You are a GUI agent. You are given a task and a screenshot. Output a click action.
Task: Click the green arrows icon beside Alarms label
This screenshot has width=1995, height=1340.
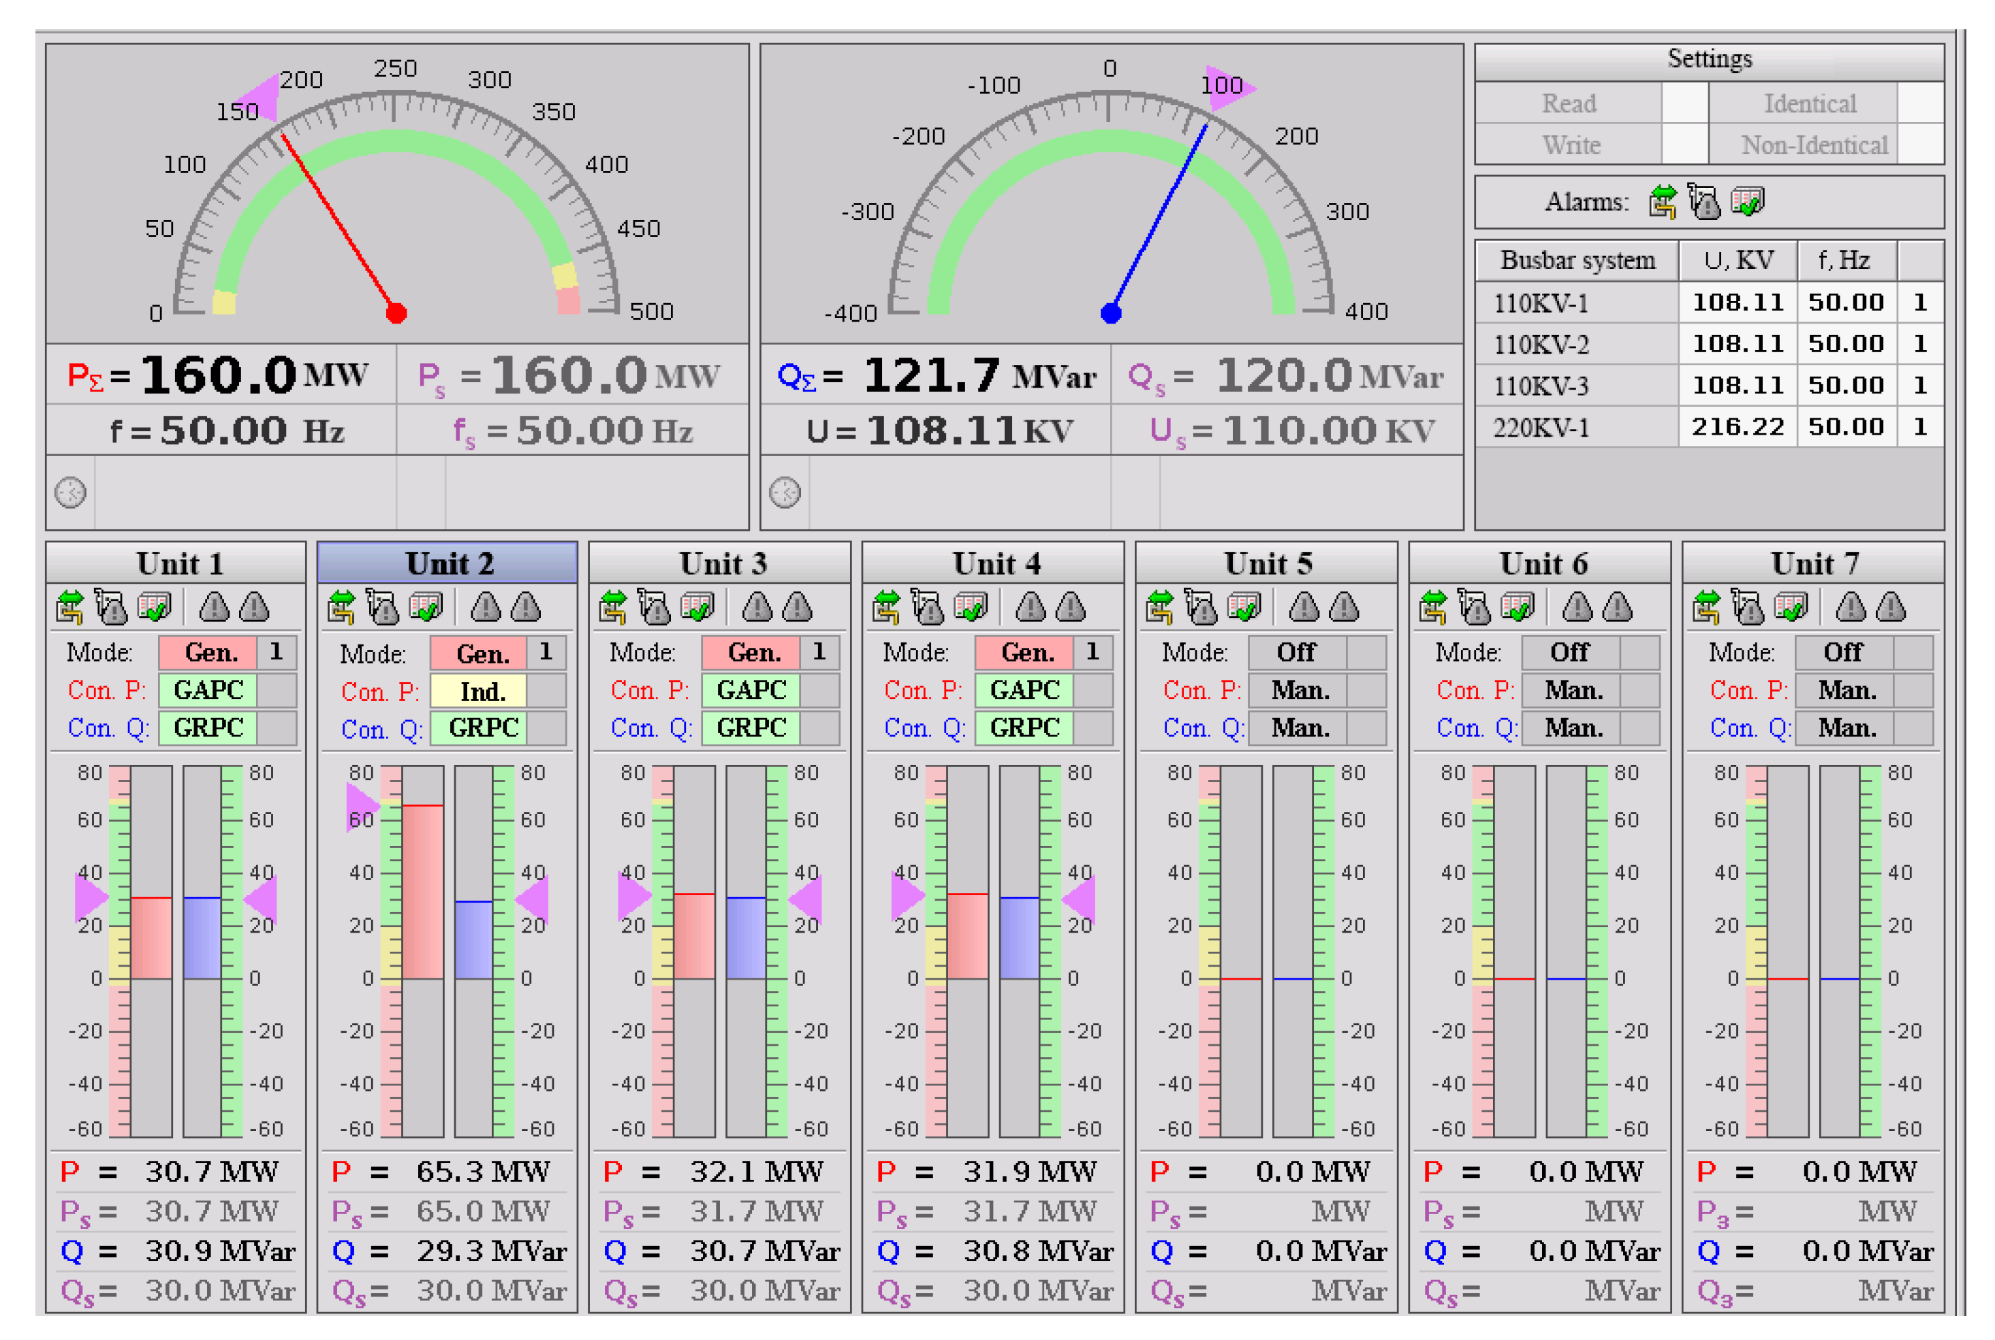click(x=1662, y=202)
